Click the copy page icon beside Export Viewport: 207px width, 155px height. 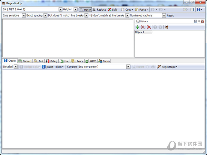click(x=148, y=67)
